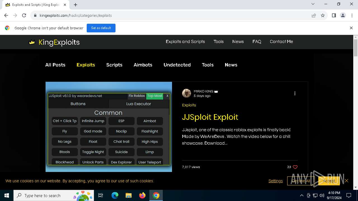Open Task View on the taskbar
358x201 pixels.
101,195
